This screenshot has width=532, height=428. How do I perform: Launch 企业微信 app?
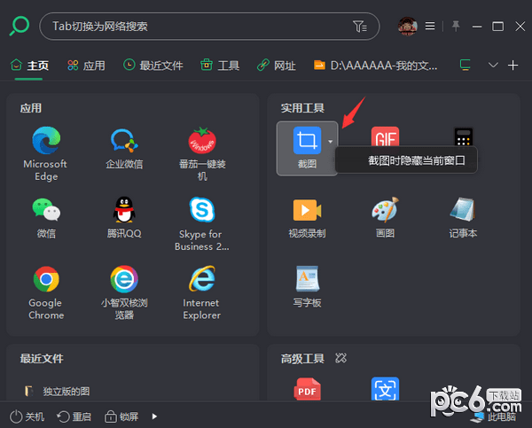click(x=124, y=149)
